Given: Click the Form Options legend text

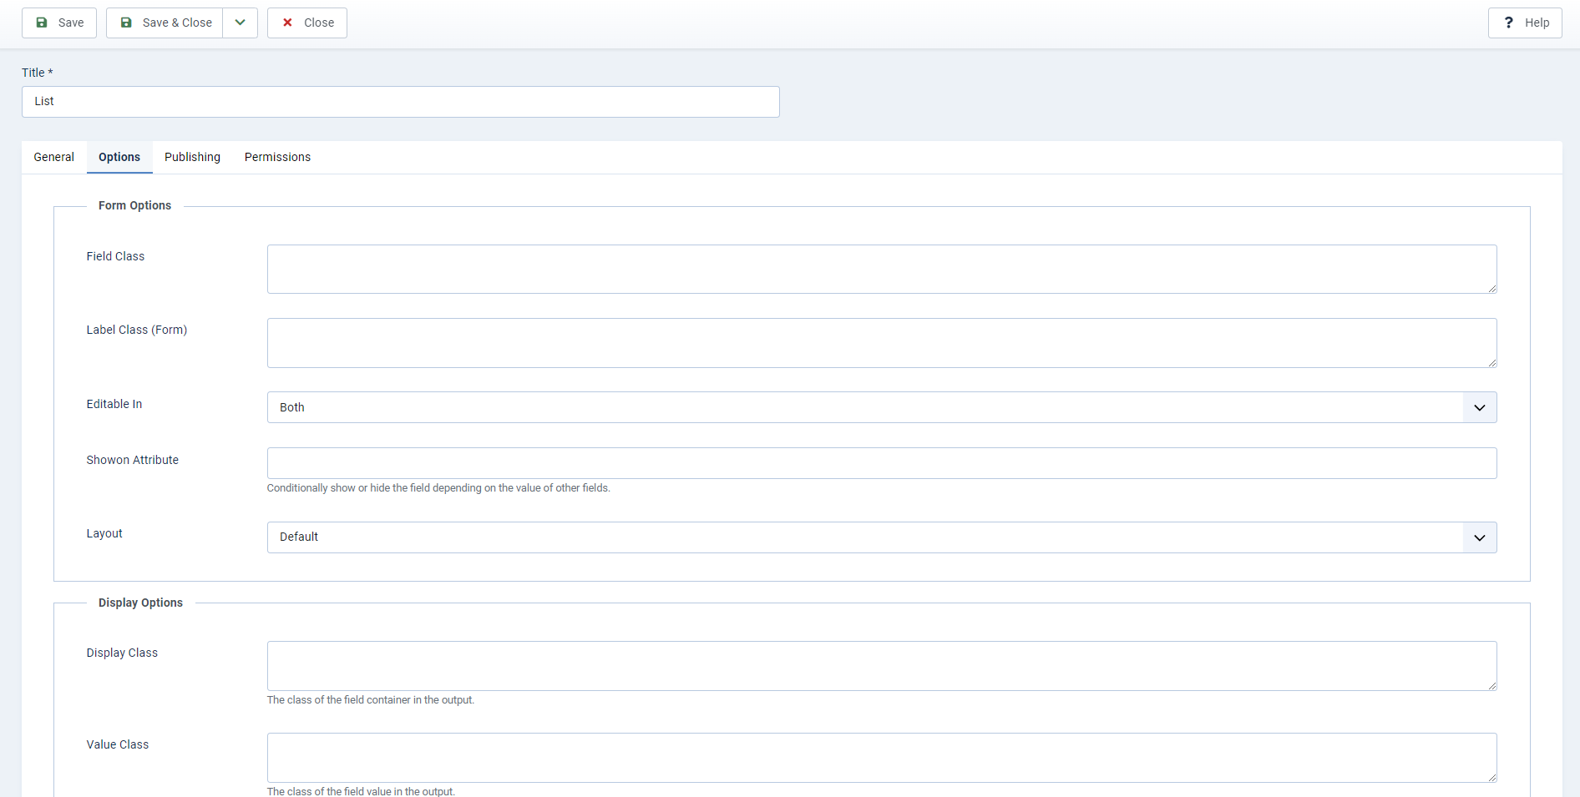Looking at the screenshot, I should [x=134, y=205].
